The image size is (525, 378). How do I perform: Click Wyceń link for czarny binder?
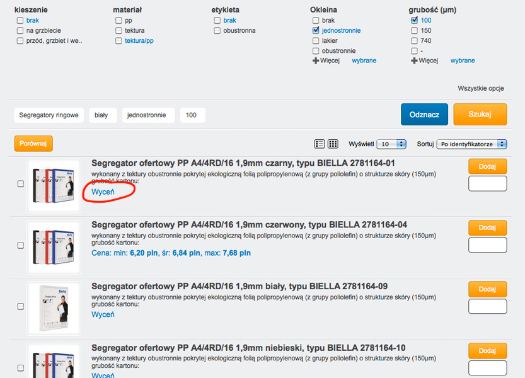coord(103,192)
